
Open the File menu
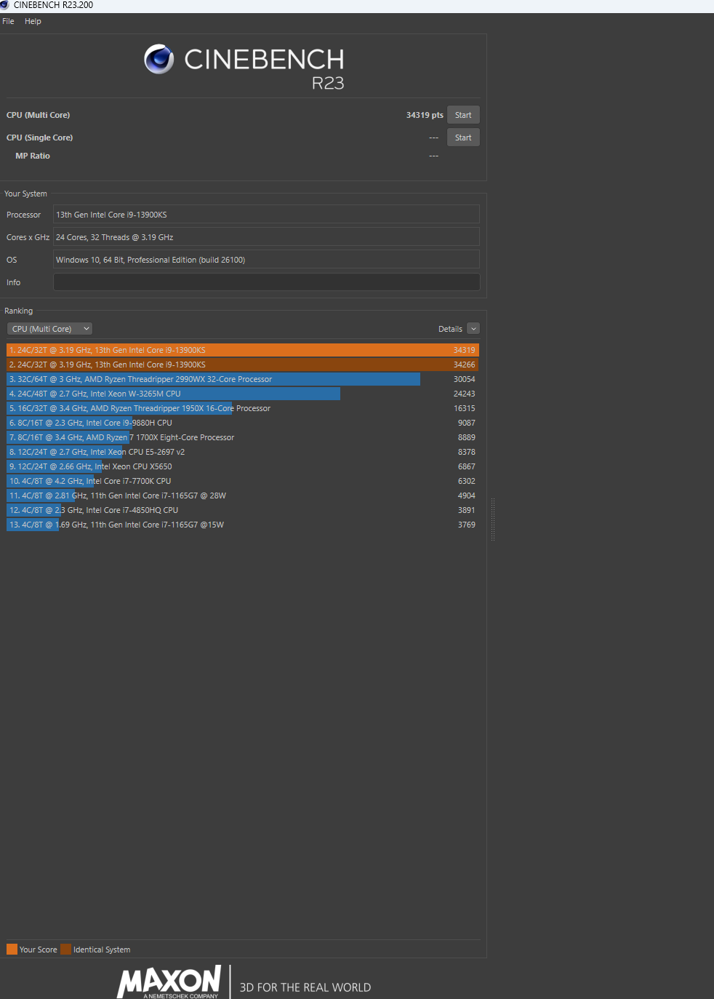[9, 21]
